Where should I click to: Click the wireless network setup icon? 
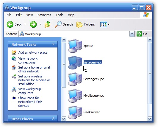14,77
